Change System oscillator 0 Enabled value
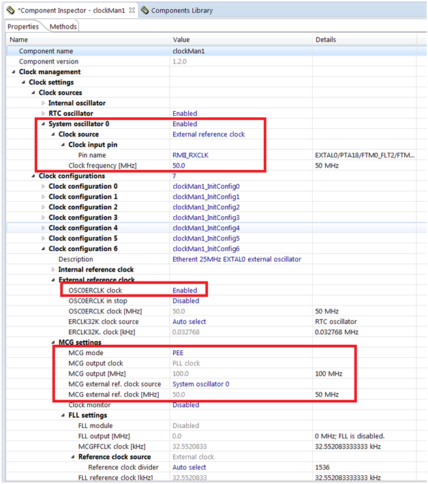Image resolution: width=428 pixels, height=484 pixels. click(185, 124)
